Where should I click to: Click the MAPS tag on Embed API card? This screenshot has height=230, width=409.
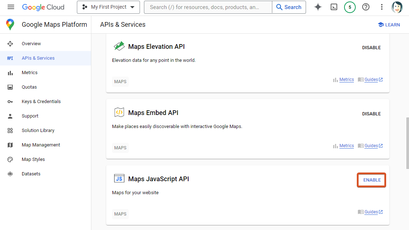coord(120,148)
